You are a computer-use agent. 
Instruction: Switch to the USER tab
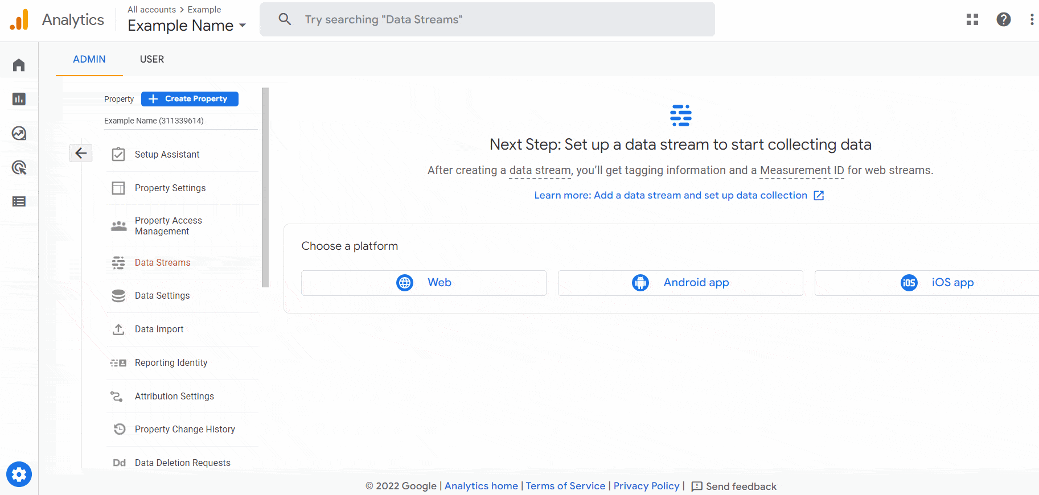click(152, 59)
